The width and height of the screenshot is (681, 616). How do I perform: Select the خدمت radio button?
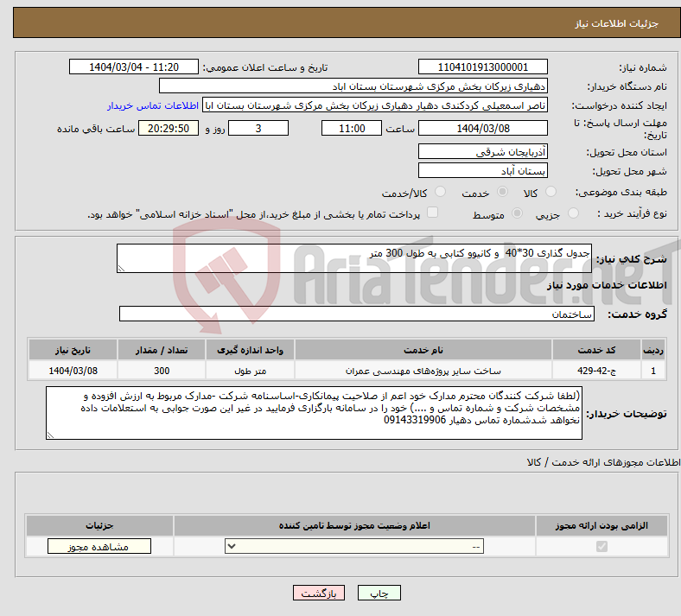tap(502, 192)
